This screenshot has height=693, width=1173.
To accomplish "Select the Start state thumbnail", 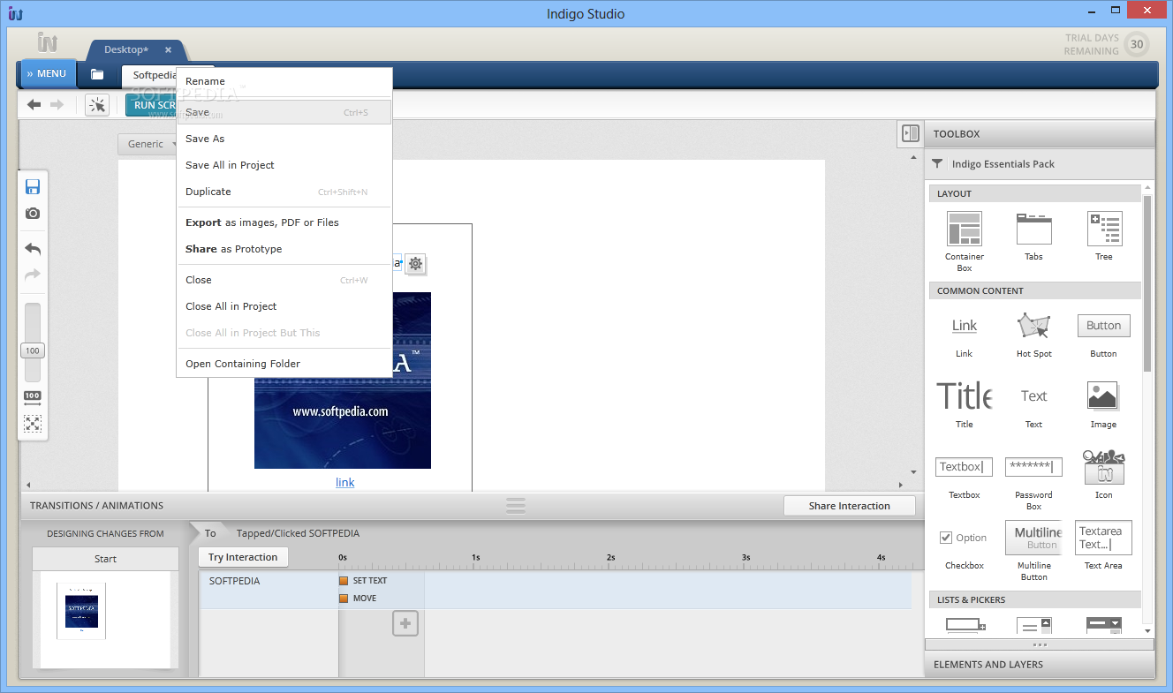I will (x=81, y=611).
